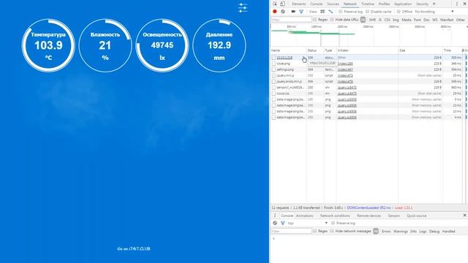Select the jquery.min.js request row
468x263 pixels.
(368, 75)
